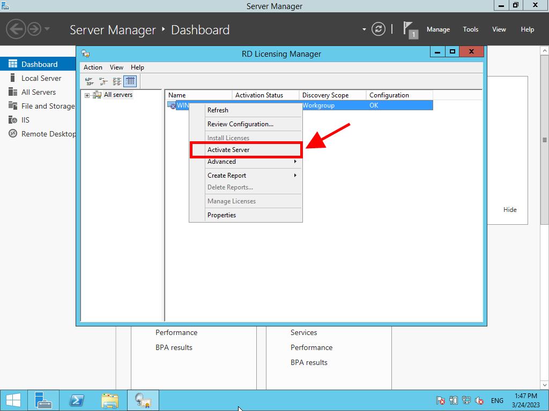Launch PowerShell from the taskbar

coord(77,400)
